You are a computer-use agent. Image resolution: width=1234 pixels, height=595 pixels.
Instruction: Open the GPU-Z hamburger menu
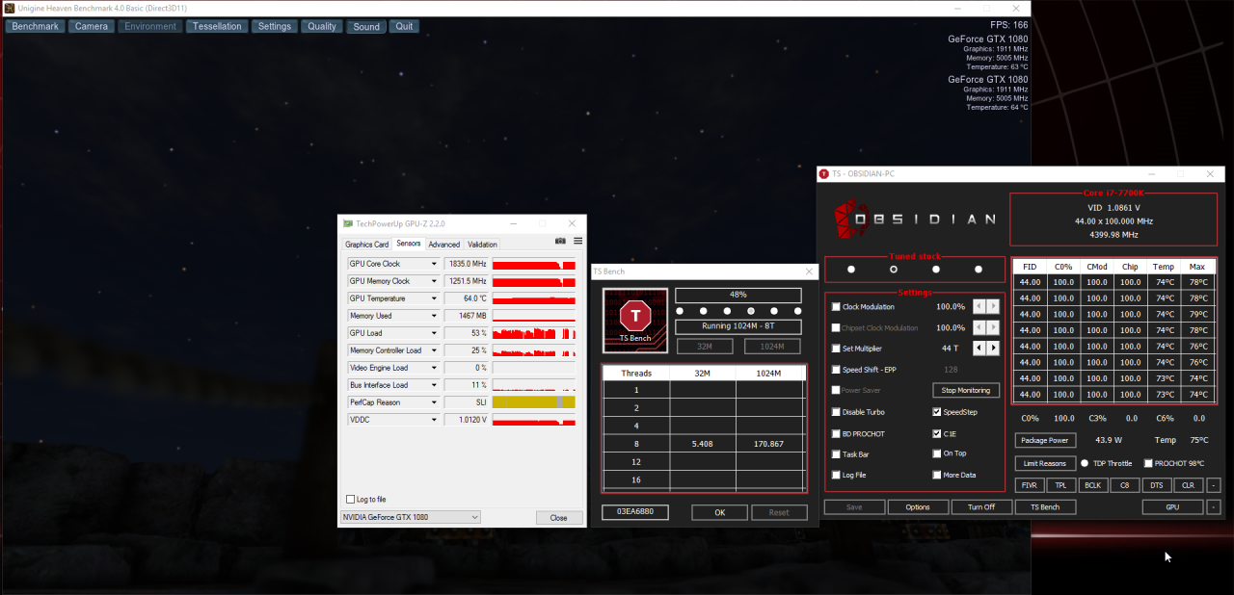(x=577, y=241)
